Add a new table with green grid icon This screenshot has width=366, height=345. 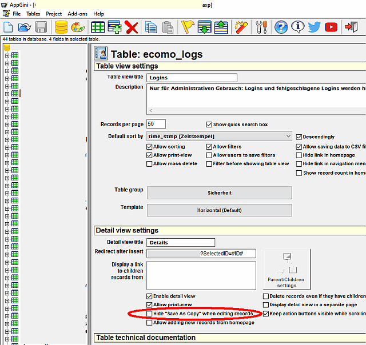[98, 27]
